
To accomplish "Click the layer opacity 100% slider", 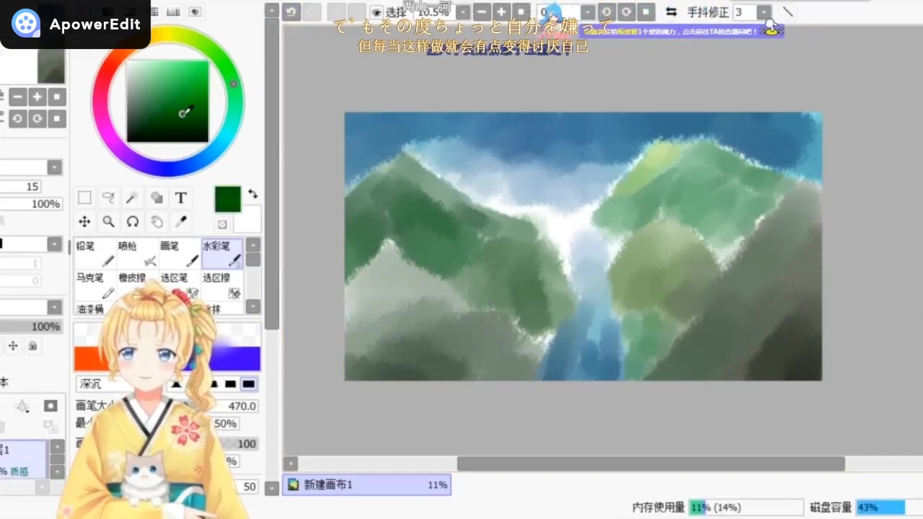I will (x=31, y=327).
